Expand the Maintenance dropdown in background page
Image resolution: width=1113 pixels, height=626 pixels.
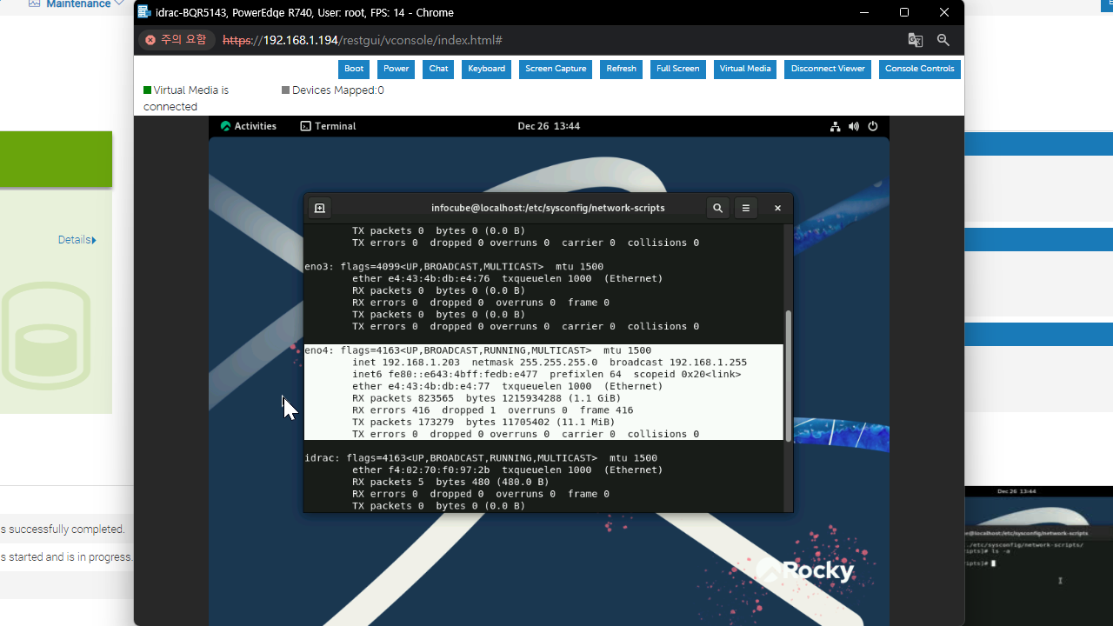(77, 4)
